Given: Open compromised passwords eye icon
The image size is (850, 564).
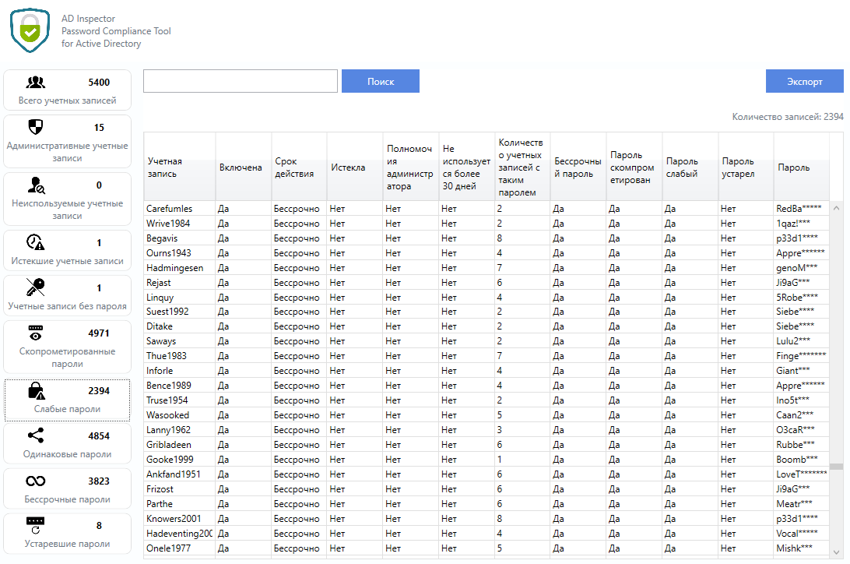Looking at the screenshot, I should pos(35,333).
